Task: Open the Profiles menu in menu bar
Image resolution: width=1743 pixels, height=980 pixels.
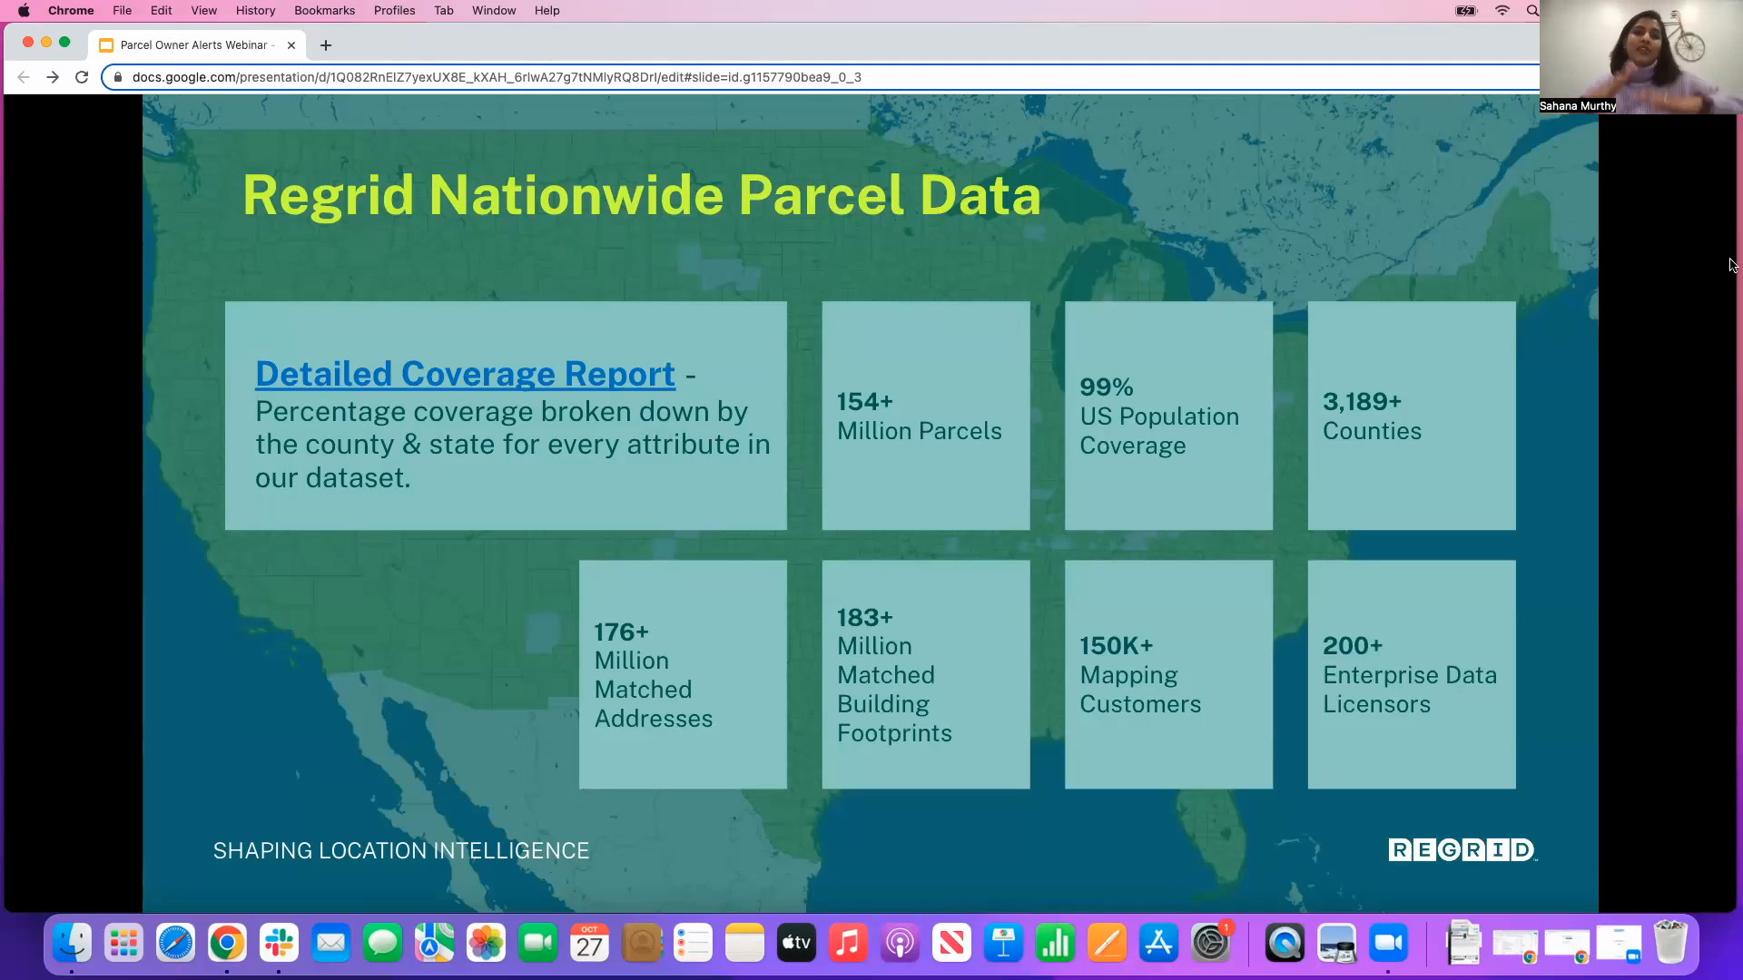Action: click(x=394, y=11)
